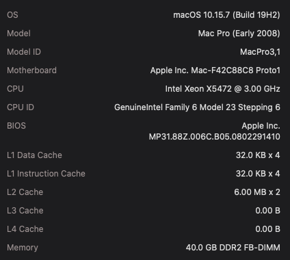This screenshot has height=260, width=290.
Task: Click the MP31.88Z.006C BIOS version string
Action: (x=215, y=137)
